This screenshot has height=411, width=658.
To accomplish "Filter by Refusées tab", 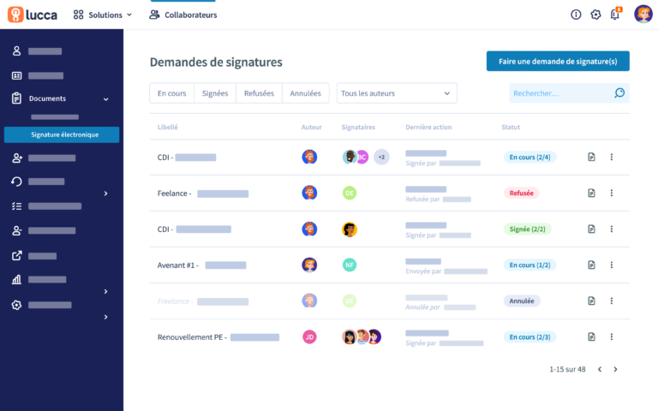I will pos(259,93).
